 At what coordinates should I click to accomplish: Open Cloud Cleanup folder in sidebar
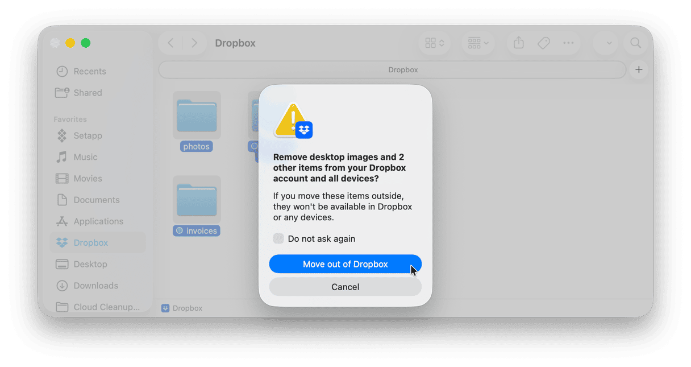click(98, 307)
